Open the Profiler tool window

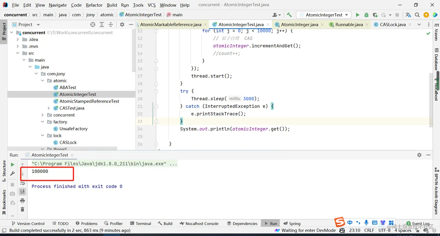(x=113, y=224)
